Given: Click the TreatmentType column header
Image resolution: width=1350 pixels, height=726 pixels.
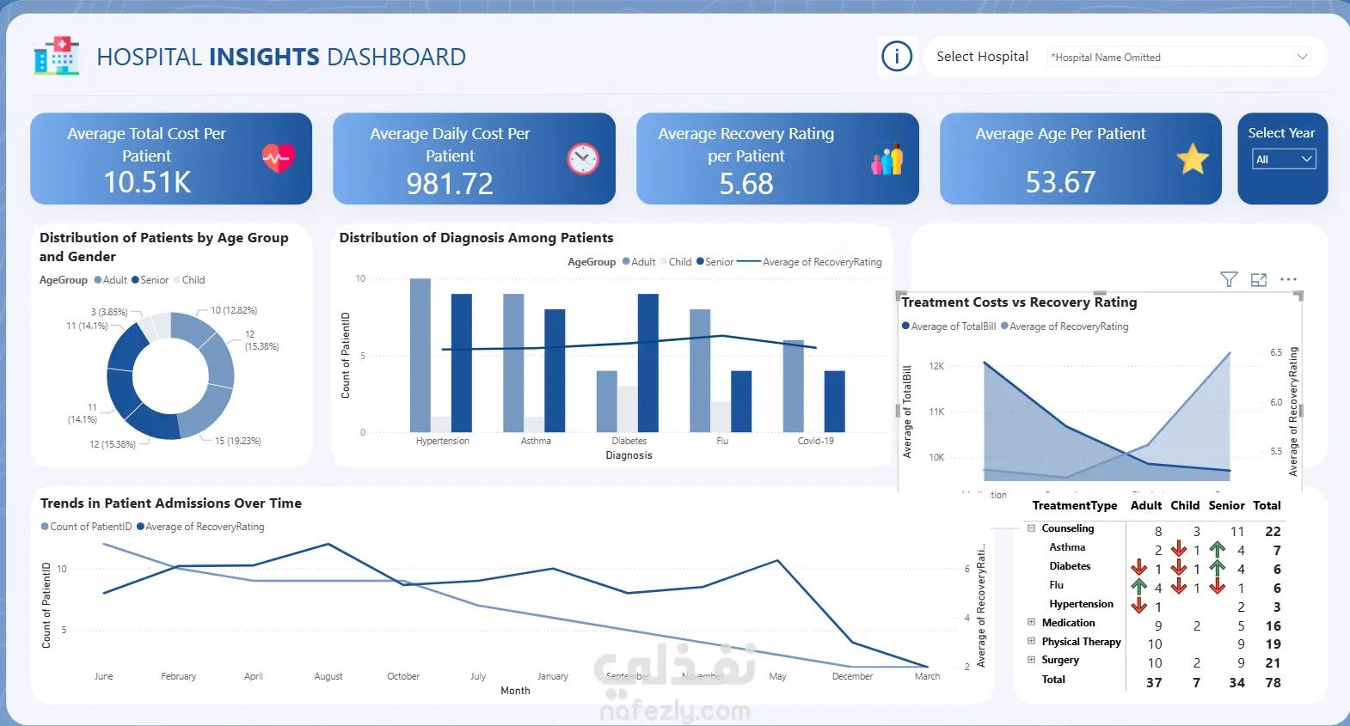Looking at the screenshot, I should 1075,505.
